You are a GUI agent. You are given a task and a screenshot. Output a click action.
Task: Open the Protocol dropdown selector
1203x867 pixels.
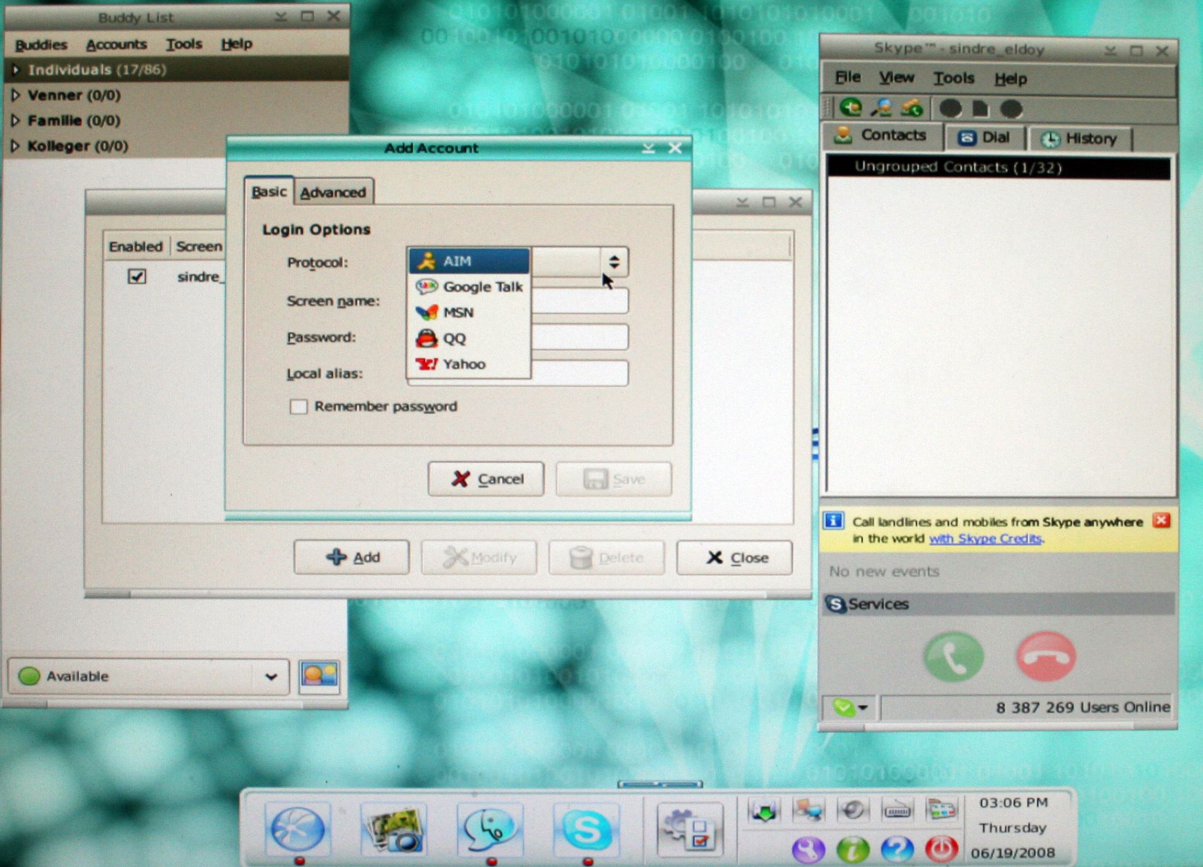(x=614, y=262)
